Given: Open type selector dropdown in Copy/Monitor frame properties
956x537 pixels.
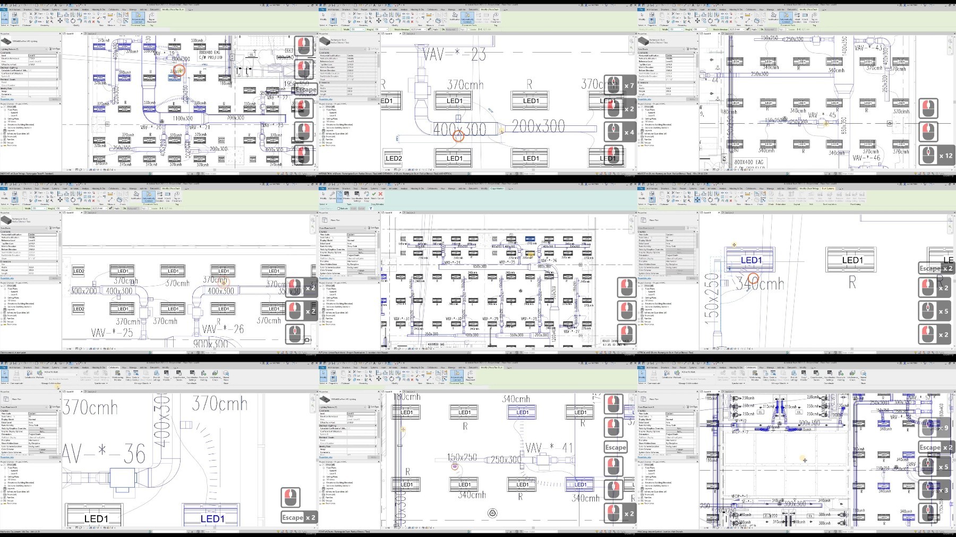Looking at the screenshot, I should coord(379,220).
